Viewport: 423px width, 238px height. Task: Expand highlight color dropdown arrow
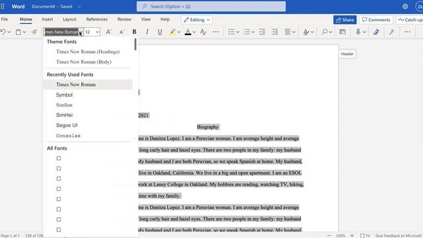pyautogui.click(x=179, y=32)
